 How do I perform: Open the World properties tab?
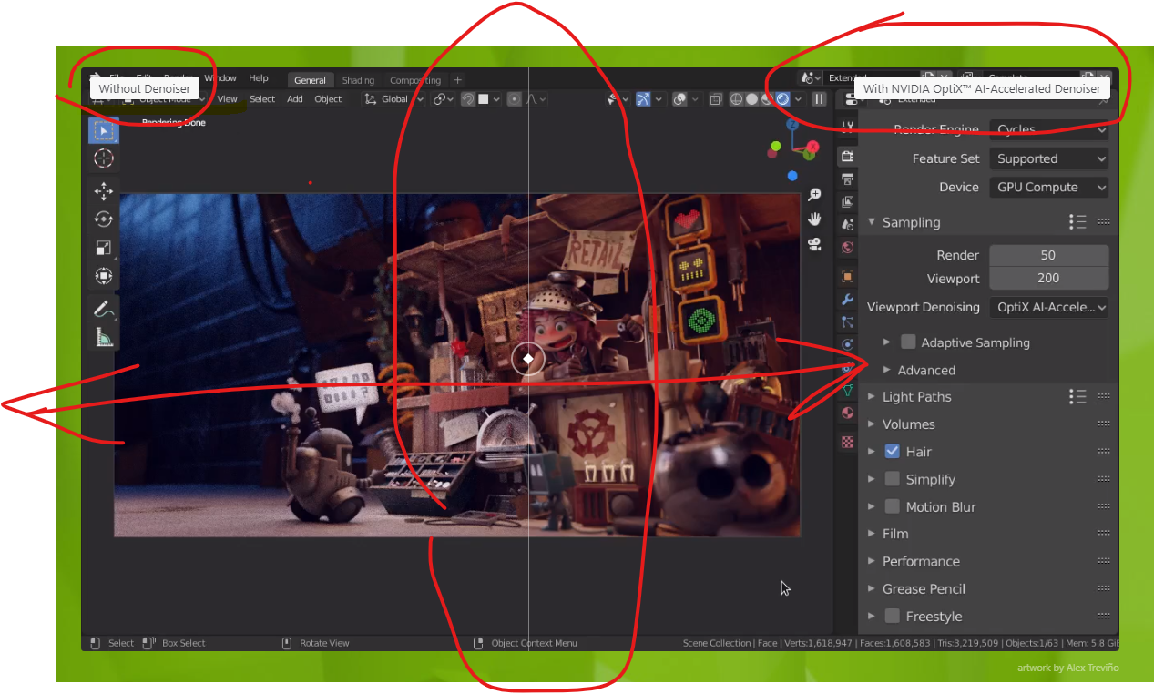tap(847, 247)
